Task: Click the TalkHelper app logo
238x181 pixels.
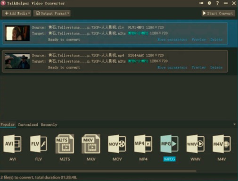Action: click(x=3, y=3)
